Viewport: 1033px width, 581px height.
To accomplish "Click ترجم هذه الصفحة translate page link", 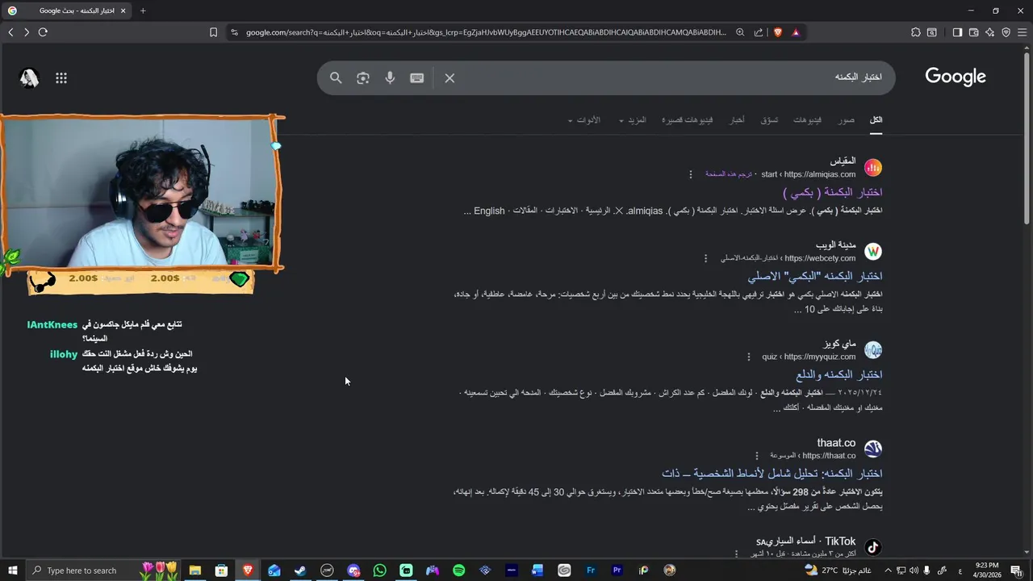I will [729, 174].
